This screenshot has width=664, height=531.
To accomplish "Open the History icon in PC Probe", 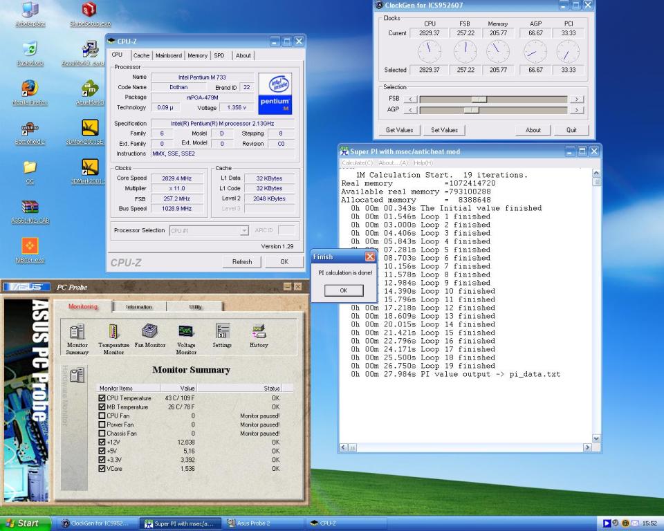I will click(259, 332).
